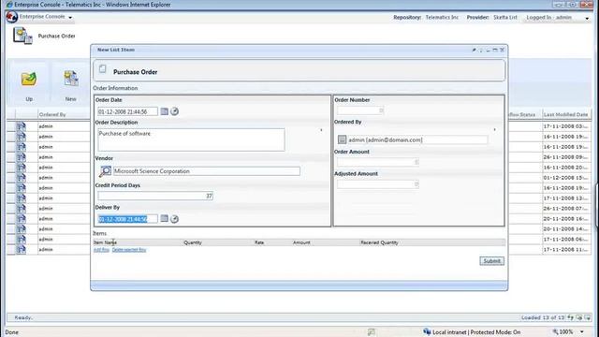Click the highlighted Deliver By date field
This screenshot has width=599, height=337.
pos(127,219)
